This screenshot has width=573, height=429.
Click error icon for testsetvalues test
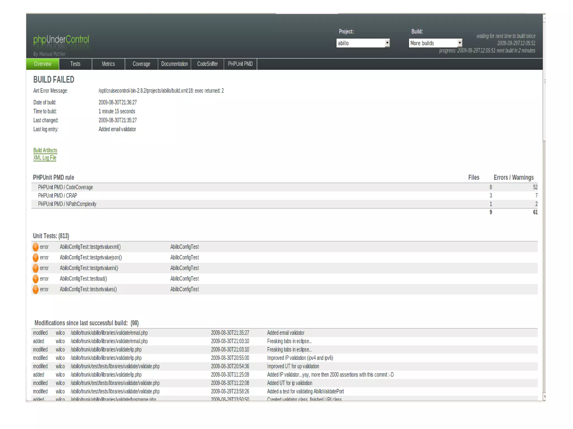(x=36, y=290)
